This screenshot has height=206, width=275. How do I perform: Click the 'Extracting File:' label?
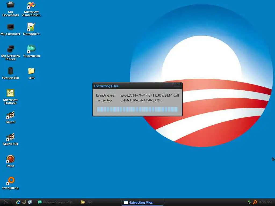pyautogui.click(x=105, y=95)
